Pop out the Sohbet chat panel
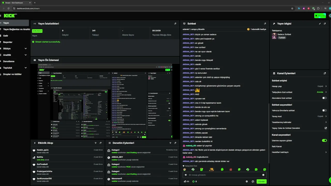 point(265,24)
